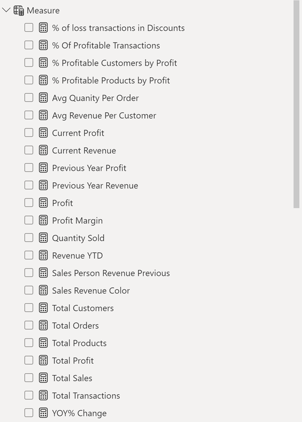302x422 pixels.
Task: Click the vertical scrollbar thumb
Action: pyautogui.click(x=297, y=104)
